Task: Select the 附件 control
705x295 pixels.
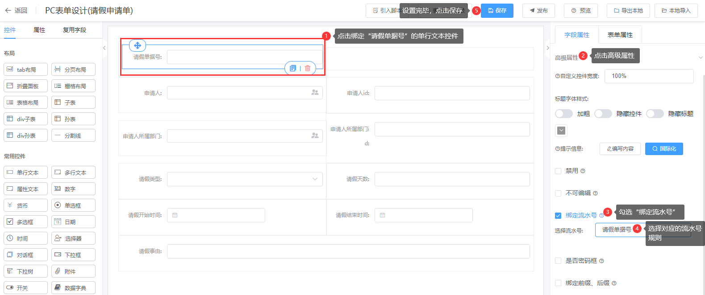Action: coord(73,271)
